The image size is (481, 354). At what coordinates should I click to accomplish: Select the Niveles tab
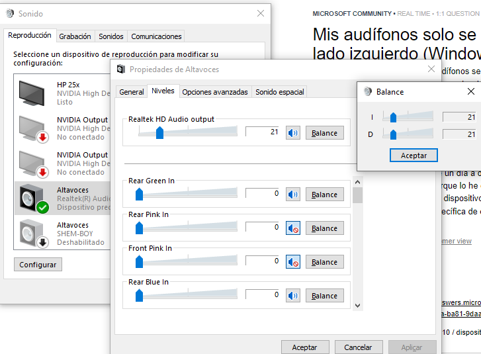click(163, 91)
